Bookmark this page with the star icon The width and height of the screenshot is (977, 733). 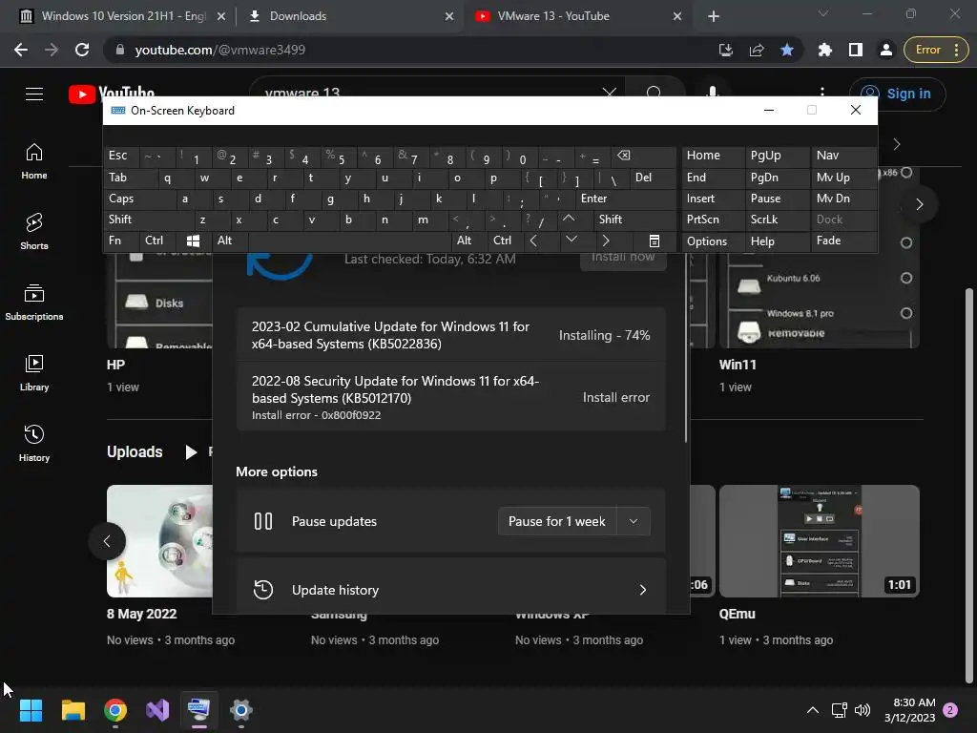pos(787,50)
